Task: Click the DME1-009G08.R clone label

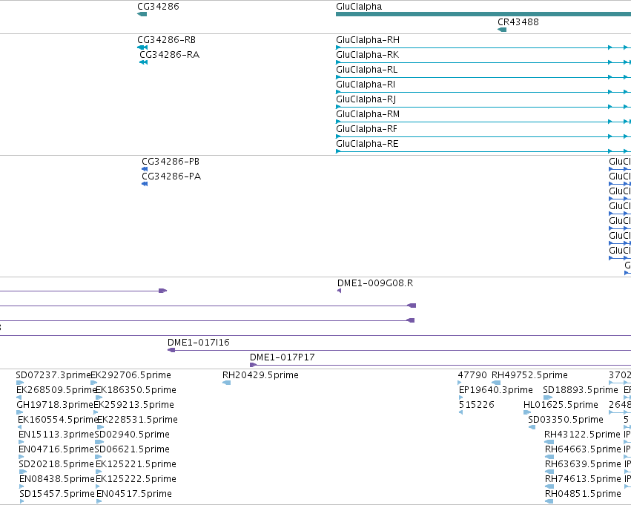Action: pos(375,283)
